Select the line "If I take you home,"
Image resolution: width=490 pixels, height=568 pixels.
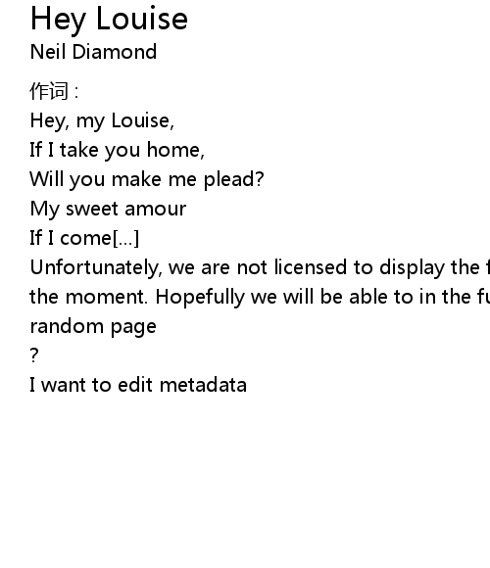pyautogui.click(x=118, y=150)
